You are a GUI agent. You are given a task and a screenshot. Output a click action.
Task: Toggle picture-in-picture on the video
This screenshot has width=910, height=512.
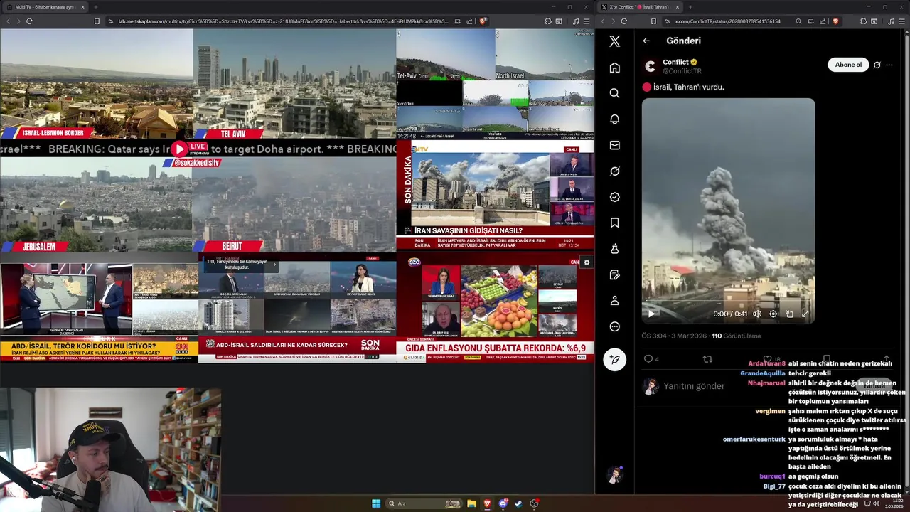click(x=789, y=314)
